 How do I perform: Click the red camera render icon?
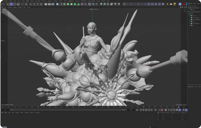point(184,4)
